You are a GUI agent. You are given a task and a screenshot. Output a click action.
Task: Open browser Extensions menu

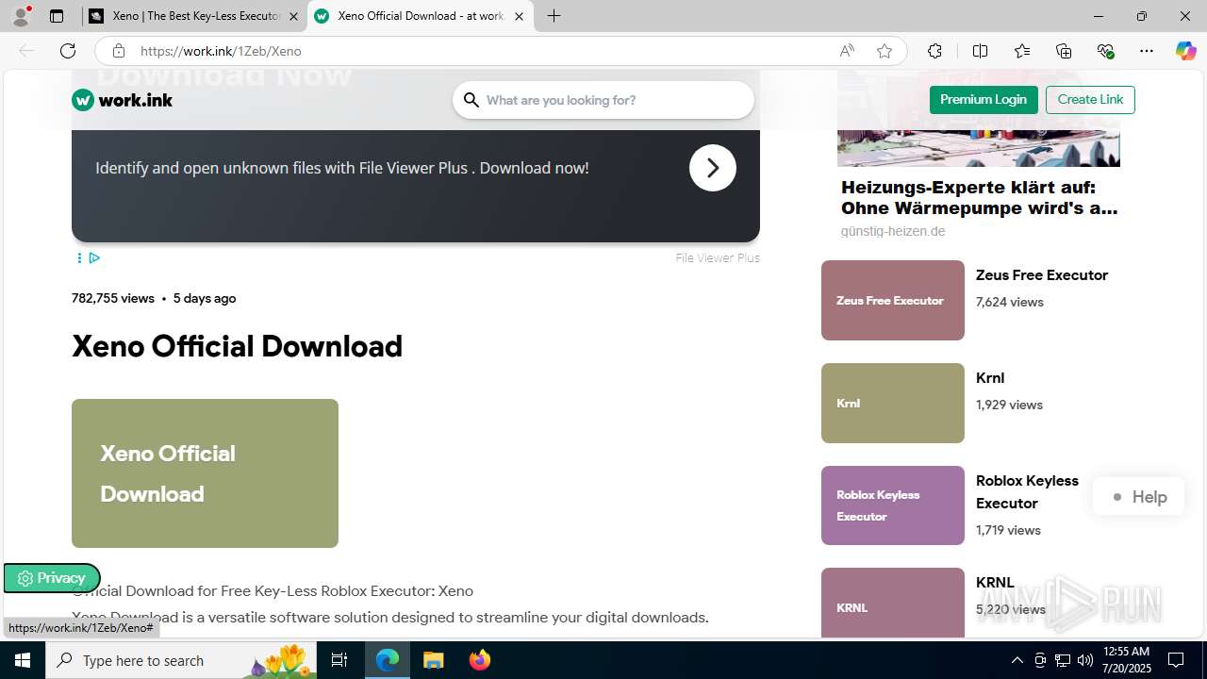click(x=934, y=51)
